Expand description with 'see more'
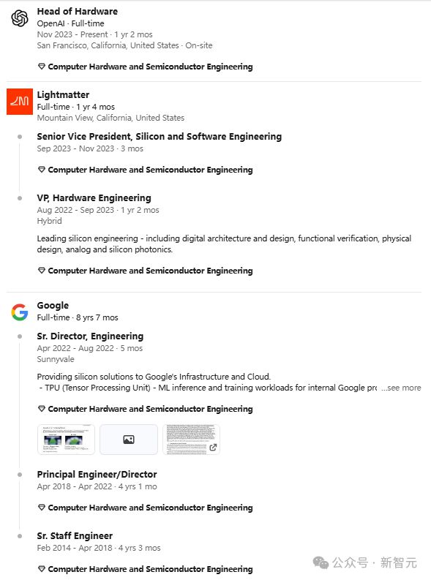The height and width of the screenshot is (580, 431). click(402, 388)
